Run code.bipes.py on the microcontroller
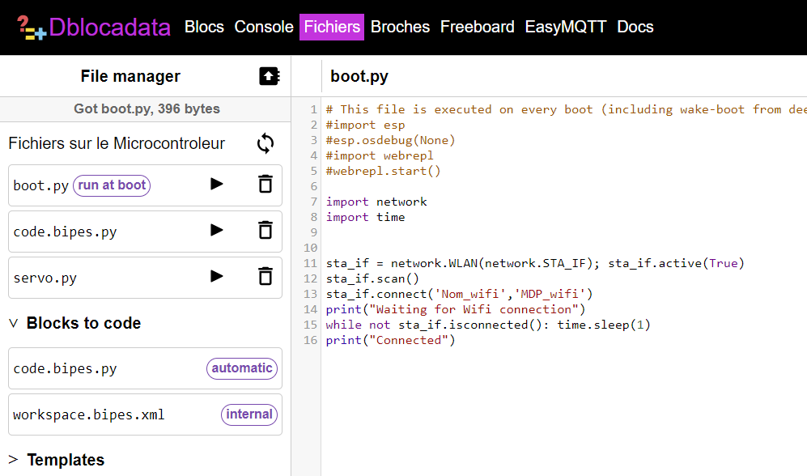Viewport: 807px width, 476px height. [216, 231]
